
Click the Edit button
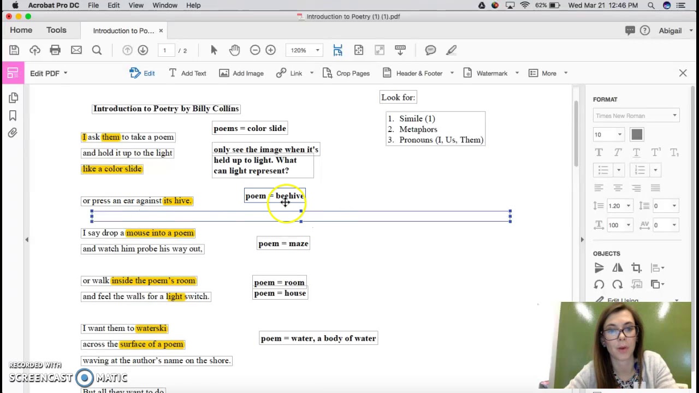click(143, 73)
